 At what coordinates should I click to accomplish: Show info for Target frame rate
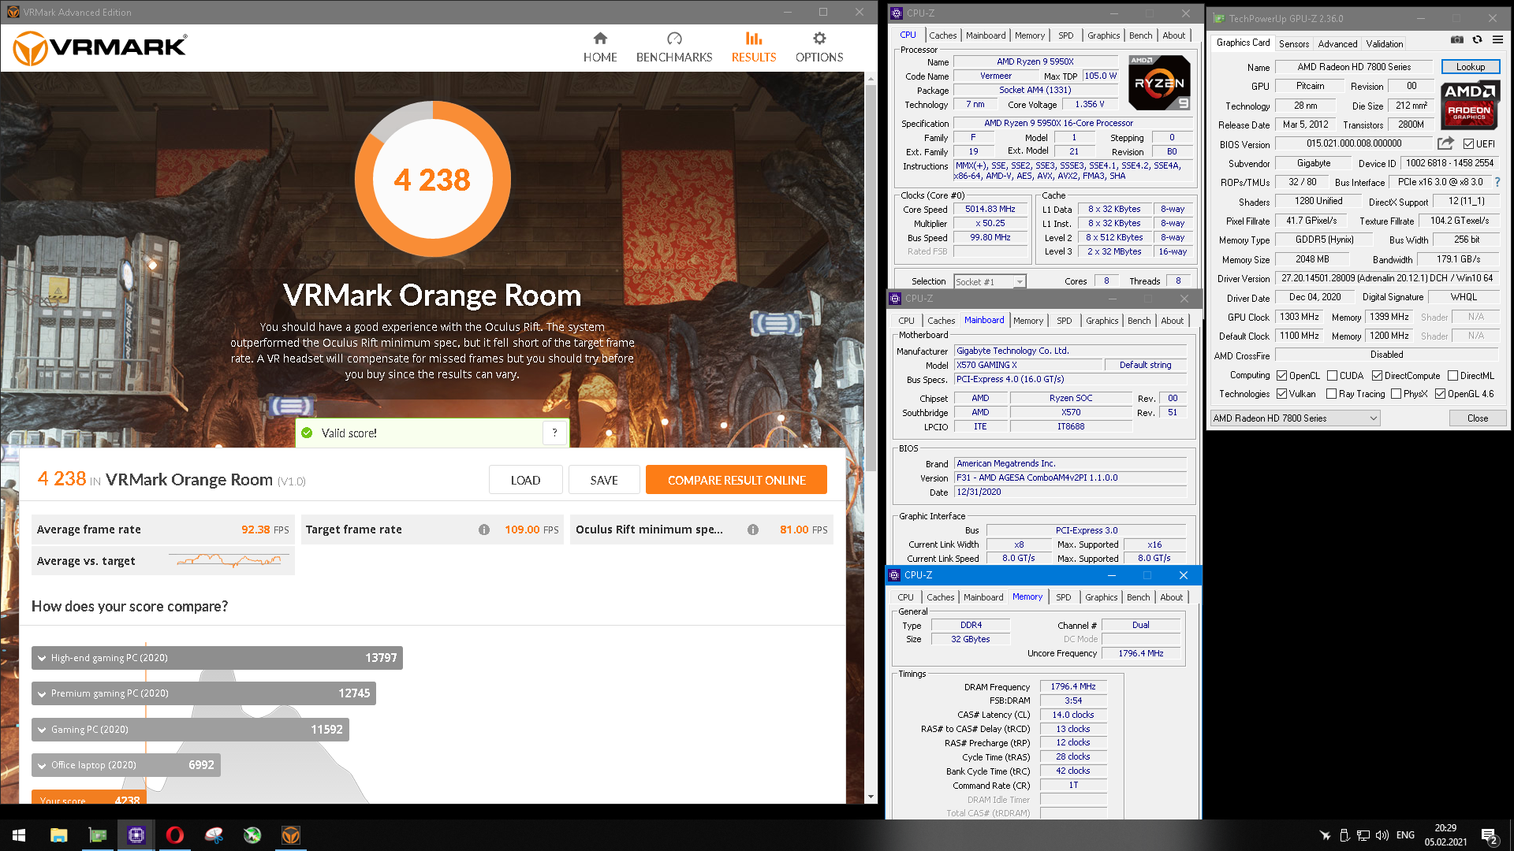(484, 530)
